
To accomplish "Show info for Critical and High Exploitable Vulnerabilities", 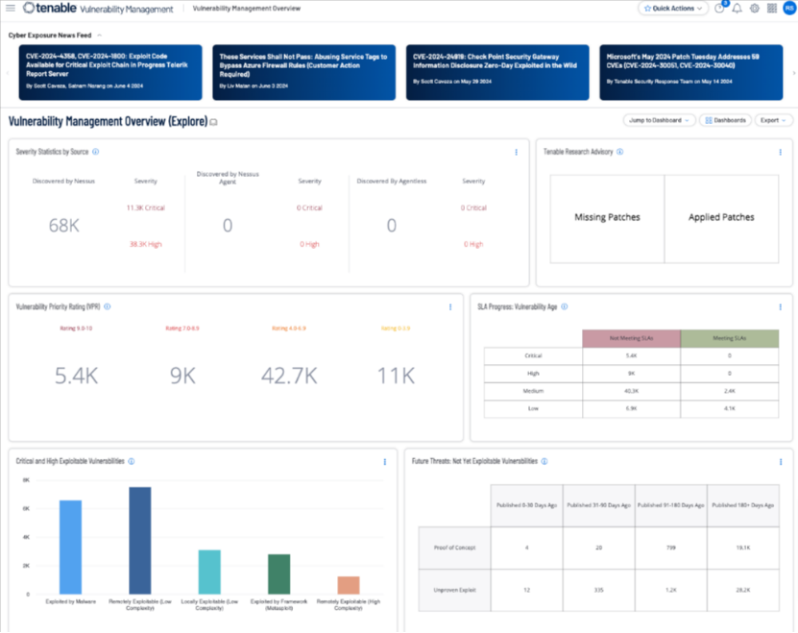I will 132,461.
